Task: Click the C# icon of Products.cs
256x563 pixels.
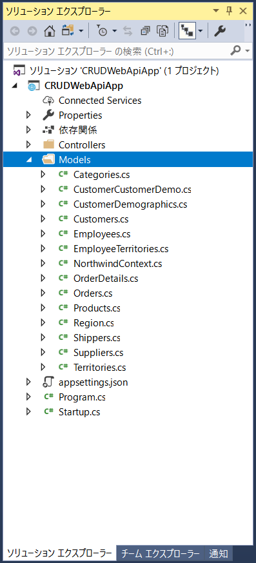Action: pos(64,308)
